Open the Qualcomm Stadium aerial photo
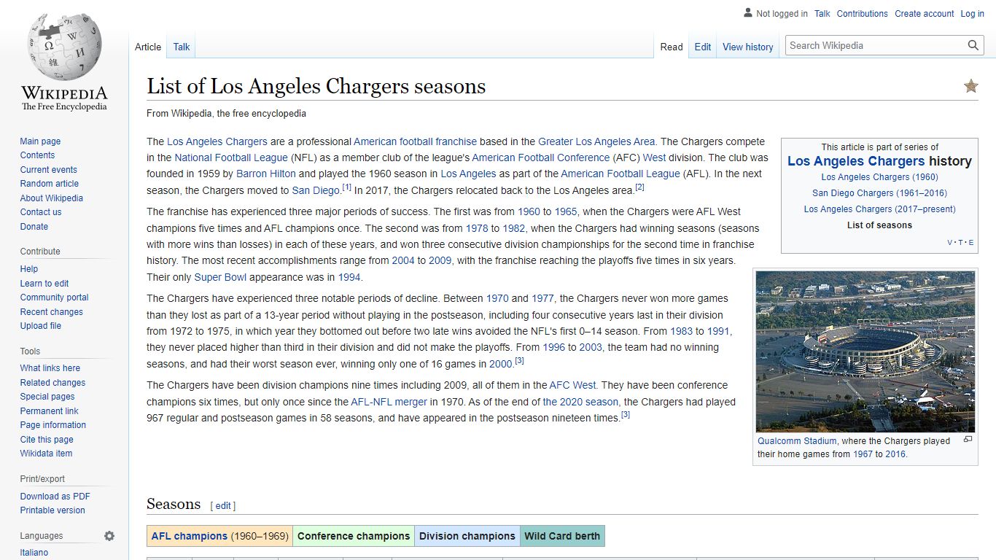 (x=865, y=351)
